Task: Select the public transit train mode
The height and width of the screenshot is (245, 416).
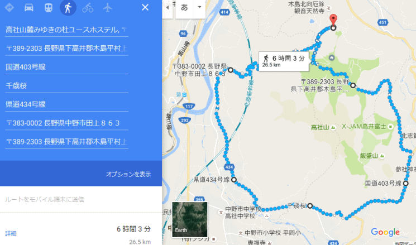Action: [49, 7]
